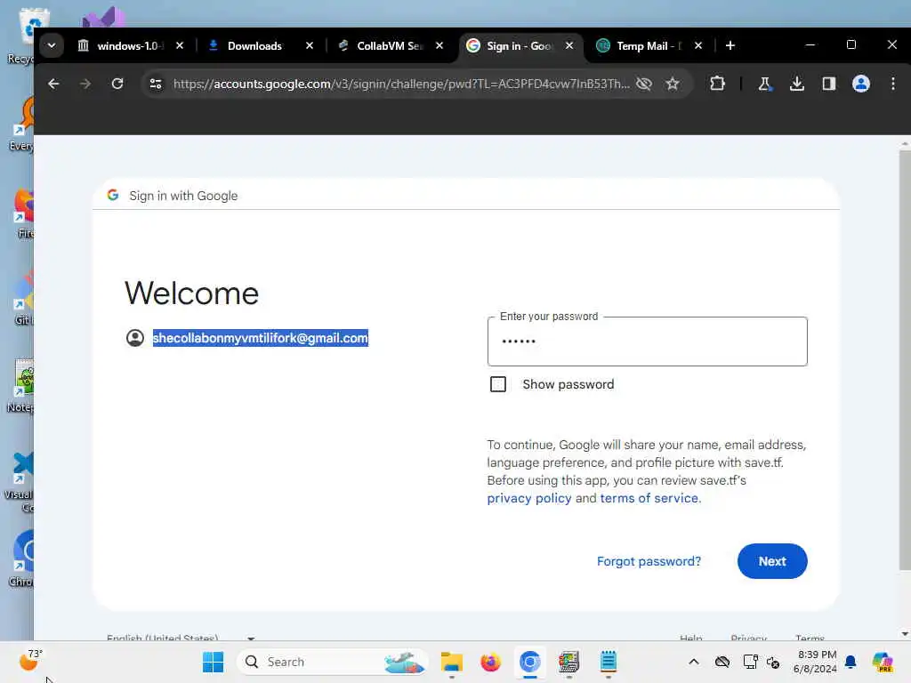Click the crossed-out eye icon in address bar

(644, 84)
